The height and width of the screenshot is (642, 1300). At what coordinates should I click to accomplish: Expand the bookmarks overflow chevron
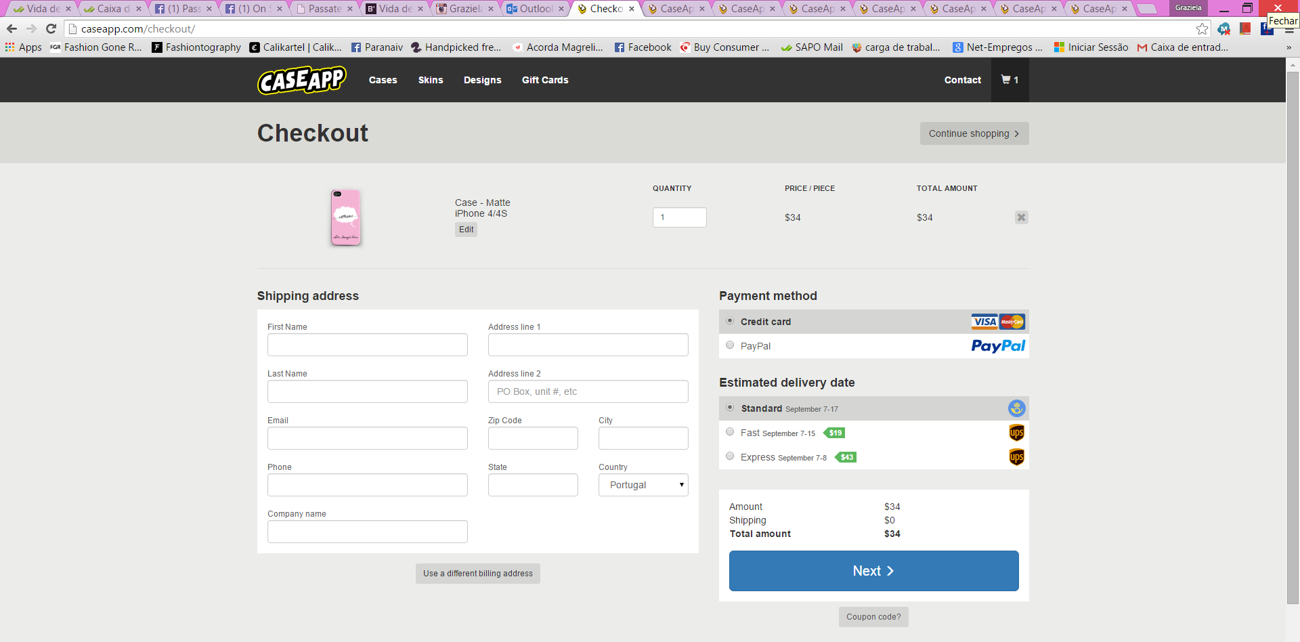(x=1288, y=47)
